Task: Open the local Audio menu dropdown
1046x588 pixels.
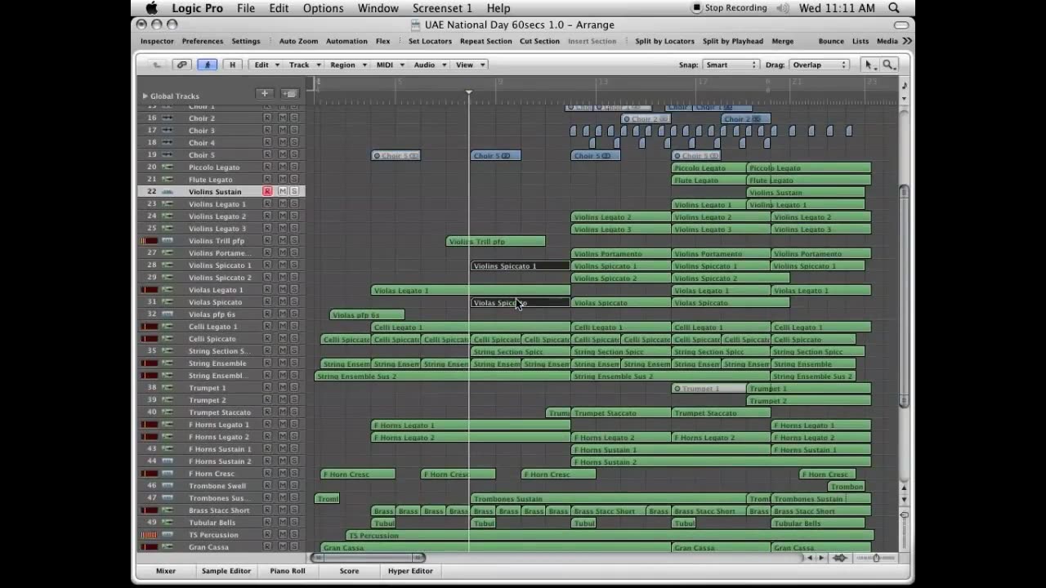Action: (x=429, y=65)
